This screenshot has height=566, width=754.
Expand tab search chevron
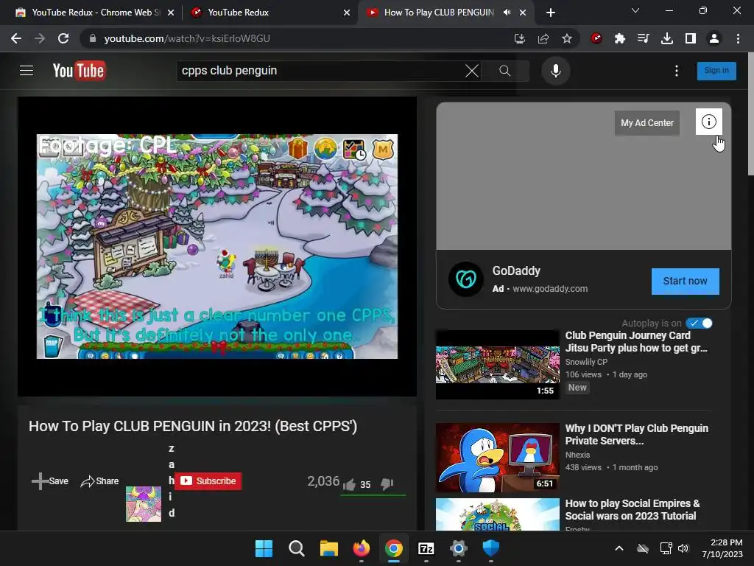(635, 10)
